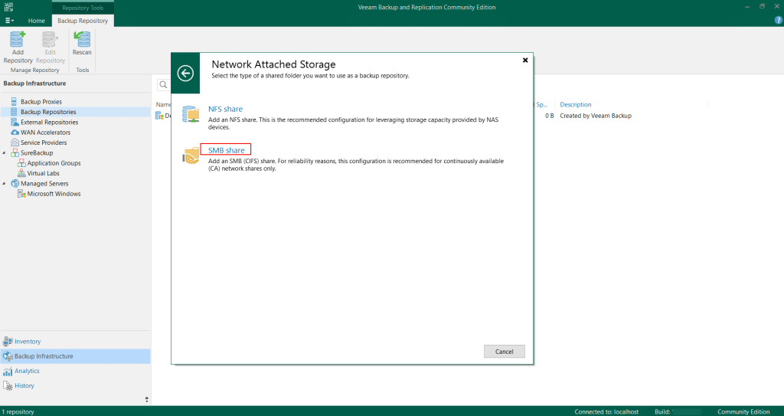Screen dimensions: 784x416
Task: Click the Edit Repository ribbon icon
Action: (50, 39)
